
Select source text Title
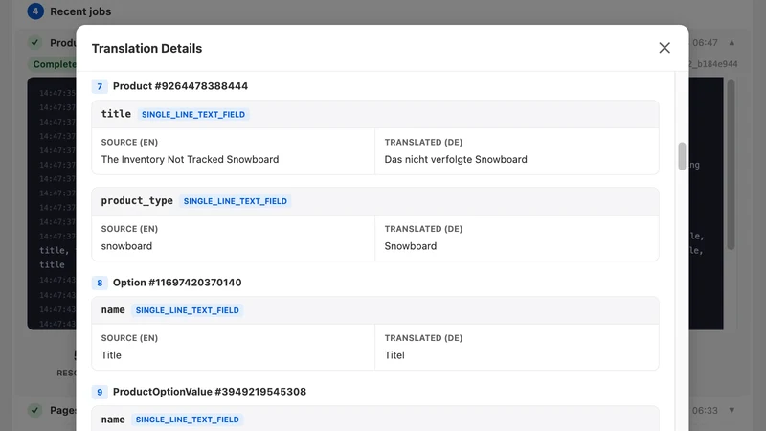point(111,355)
